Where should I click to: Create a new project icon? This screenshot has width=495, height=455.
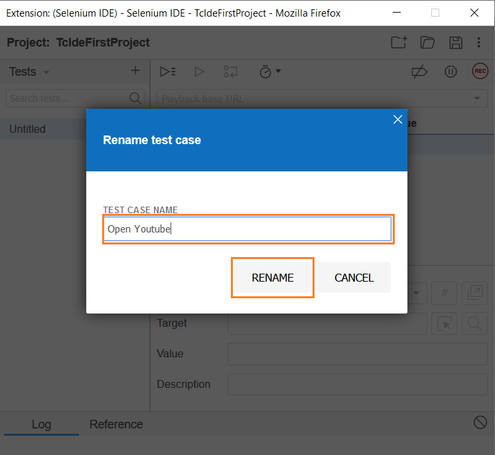[x=399, y=43]
